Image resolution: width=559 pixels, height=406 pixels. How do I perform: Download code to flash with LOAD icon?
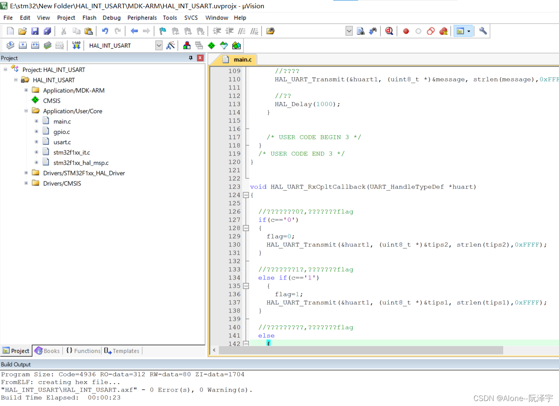point(76,45)
